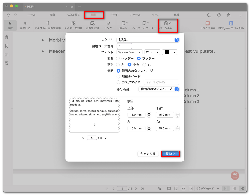The width and height of the screenshot is (250, 195).
Task: Click the 開始ページ番号 input field
Action: click(x=124, y=46)
